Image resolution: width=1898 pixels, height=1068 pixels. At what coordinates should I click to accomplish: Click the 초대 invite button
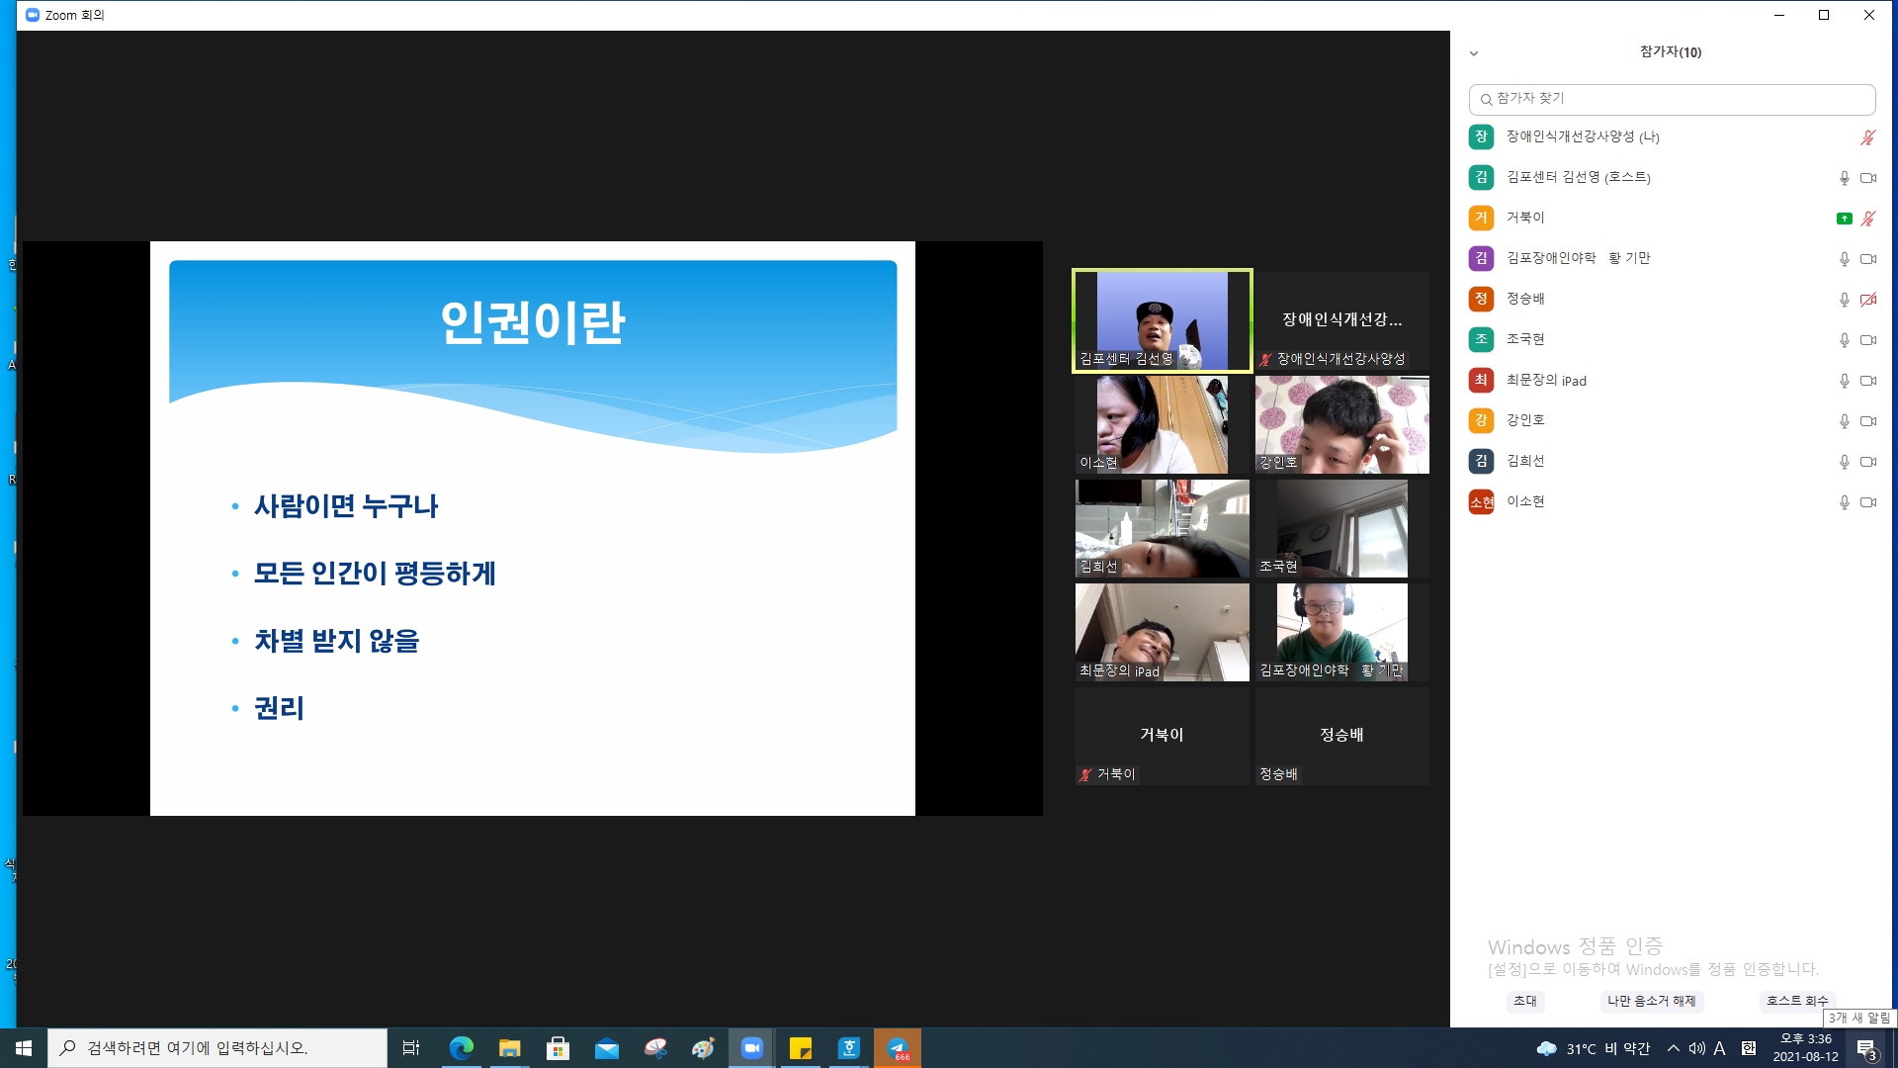tap(1525, 1001)
